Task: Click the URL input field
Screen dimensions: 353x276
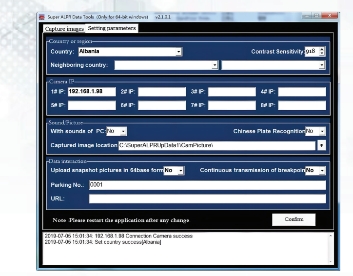Action: tap(207, 199)
